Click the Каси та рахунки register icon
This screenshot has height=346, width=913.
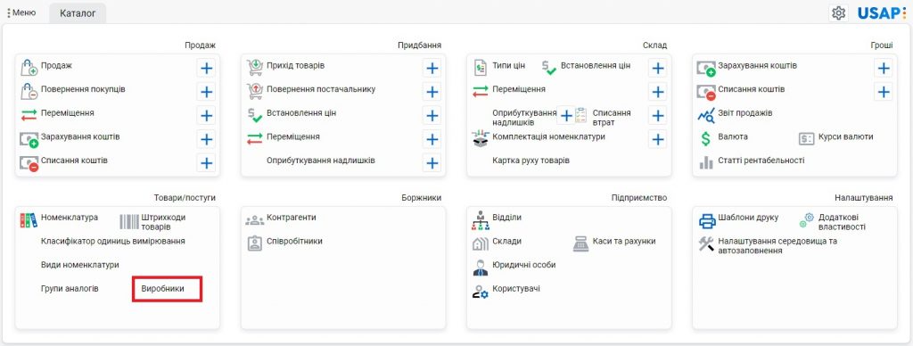tap(581, 243)
